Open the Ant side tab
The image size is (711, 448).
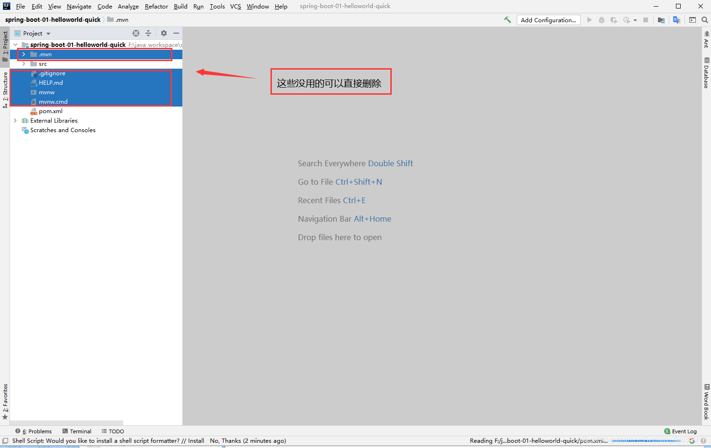coord(706,39)
